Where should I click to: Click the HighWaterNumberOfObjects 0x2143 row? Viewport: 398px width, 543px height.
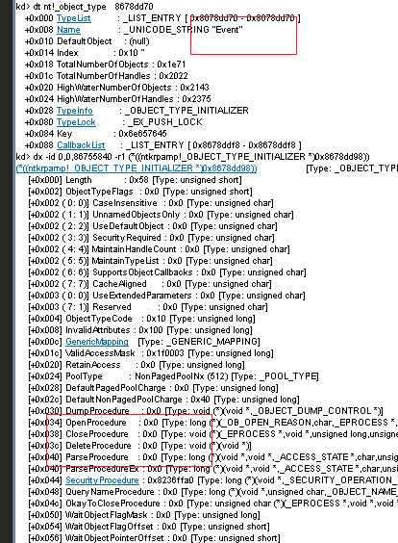click(117, 88)
